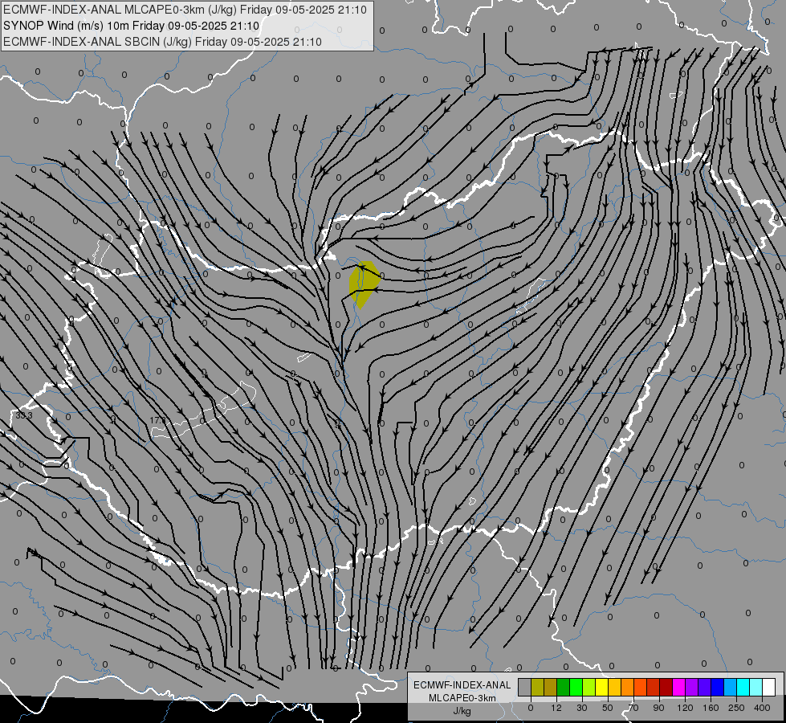Select the pure yellow legend swatch
Image resolution: width=786 pixels, height=723 pixels.
602,687
